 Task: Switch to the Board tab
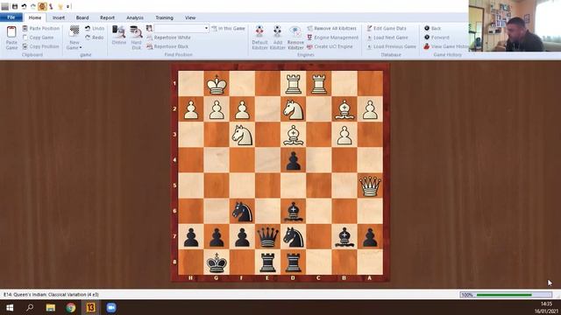(82, 17)
